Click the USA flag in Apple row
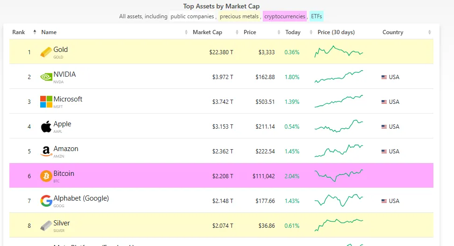 [x=384, y=127]
